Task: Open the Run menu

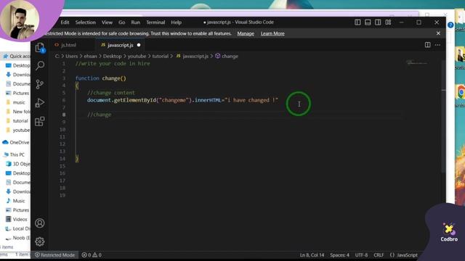Action: [136, 22]
